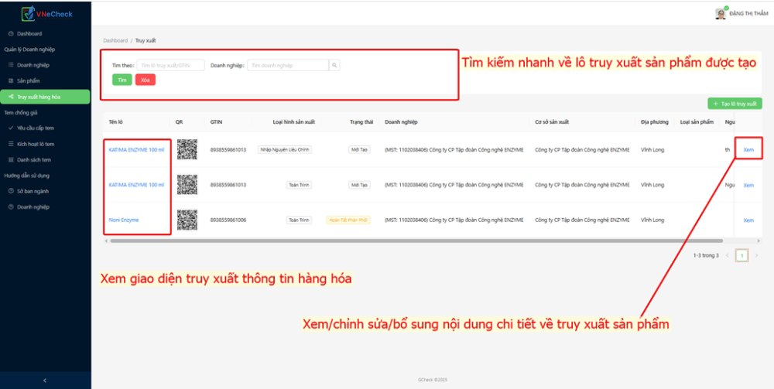Click the search magnifier icon beside Doanh nghiệp field

[x=334, y=65]
